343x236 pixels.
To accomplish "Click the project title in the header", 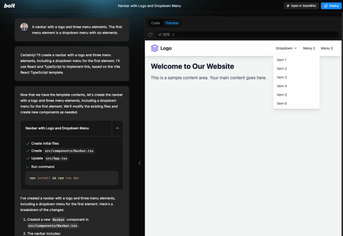I will click(x=149, y=6).
